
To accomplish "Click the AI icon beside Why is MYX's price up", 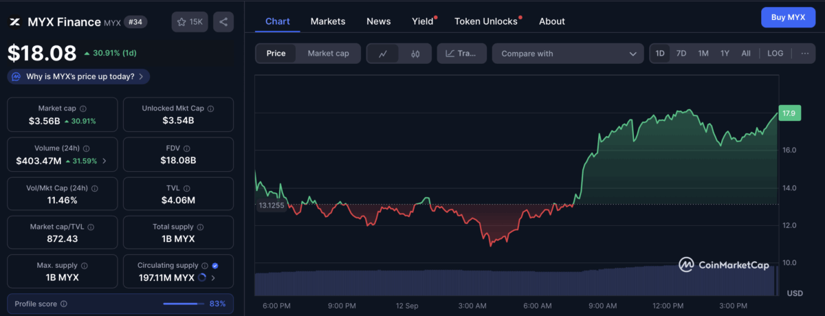I will [x=16, y=77].
